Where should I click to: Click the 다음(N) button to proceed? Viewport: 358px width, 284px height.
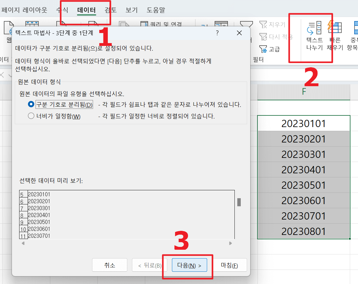189,265
